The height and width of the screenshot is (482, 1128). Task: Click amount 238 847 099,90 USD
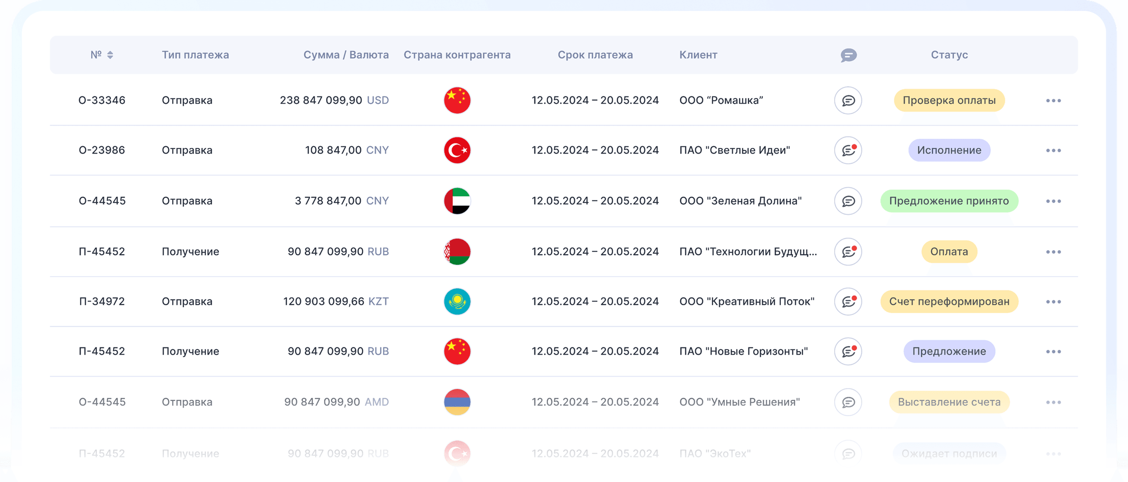coord(334,100)
